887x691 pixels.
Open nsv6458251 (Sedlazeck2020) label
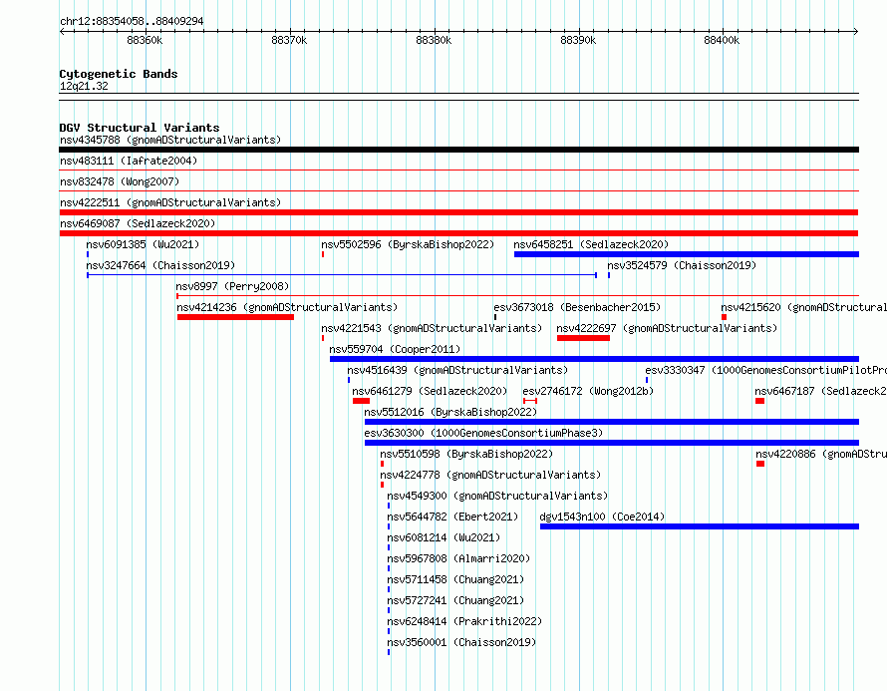point(591,244)
